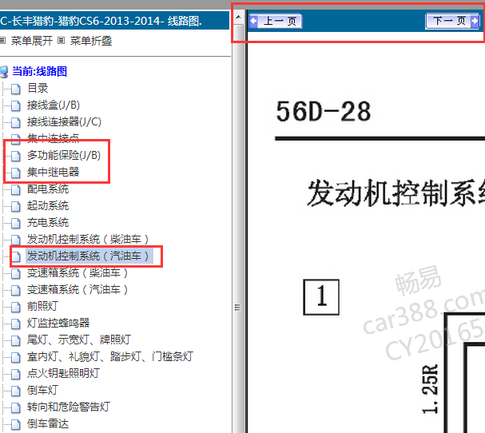Click page icon next to 变速箱系统（汽油车）

(x=16, y=291)
